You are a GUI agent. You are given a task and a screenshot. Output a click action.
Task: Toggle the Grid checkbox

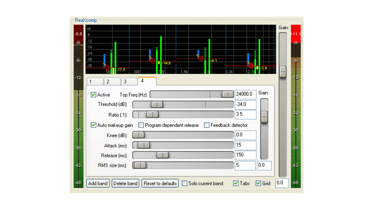[258, 183]
